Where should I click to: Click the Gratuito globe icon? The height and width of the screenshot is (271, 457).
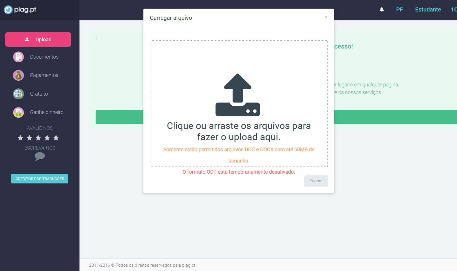18,94
